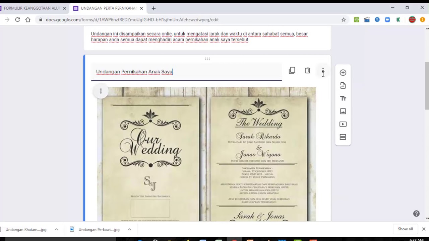Click the Zoom camera extension icon
The height and width of the screenshot is (241, 429).
[387, 20]
